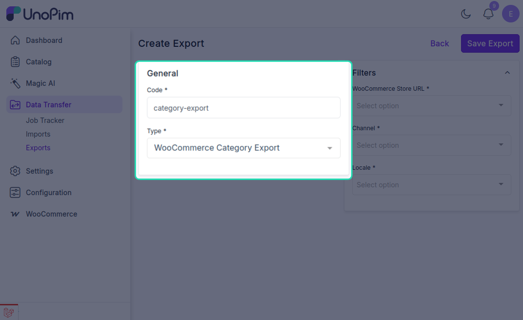The image size is (523, 320).
Task: Click the General section title
Action: point(162,73)
